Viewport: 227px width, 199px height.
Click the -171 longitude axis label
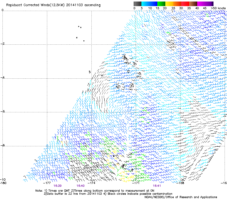click(136, 183)
